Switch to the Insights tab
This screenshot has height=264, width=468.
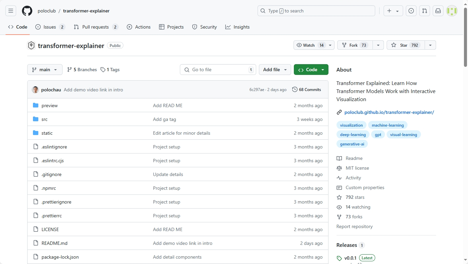tap(237, 27)
